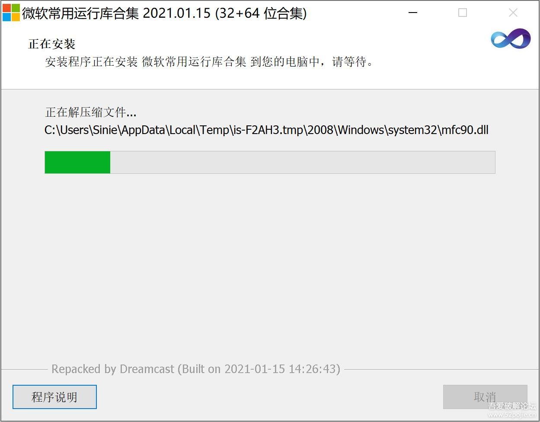The image size is (540, 422).
Task: Minimize the installer window
Action: 413,13
